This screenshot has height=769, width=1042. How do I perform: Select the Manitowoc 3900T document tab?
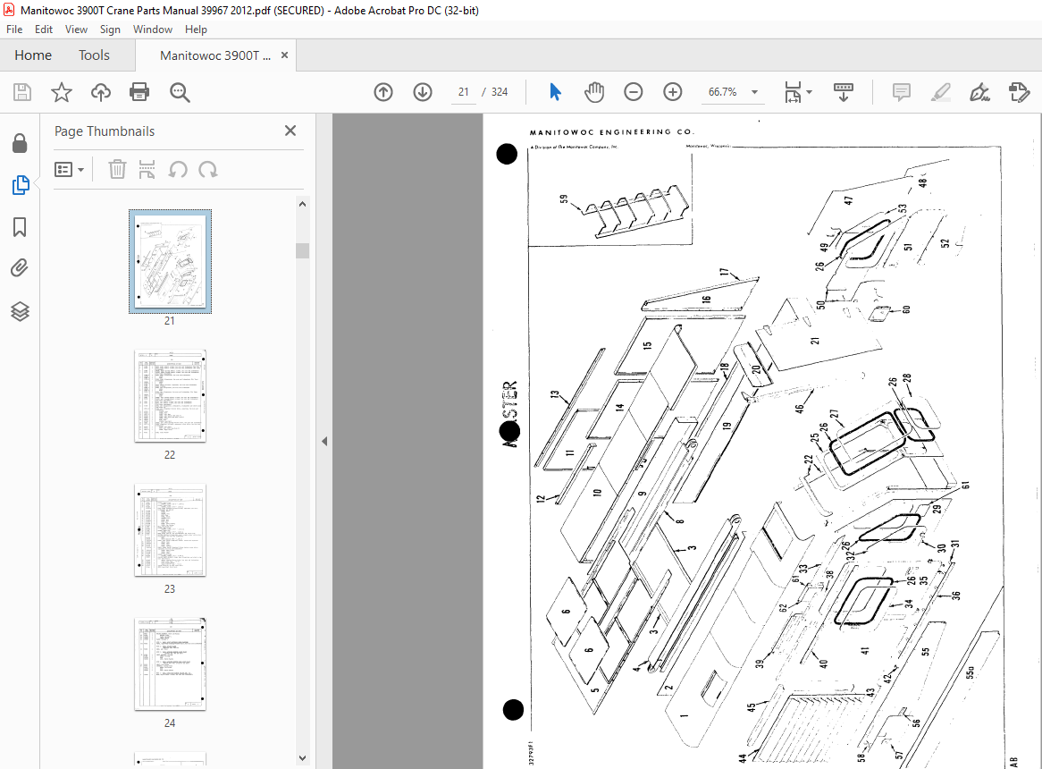(x=215, y=55)
